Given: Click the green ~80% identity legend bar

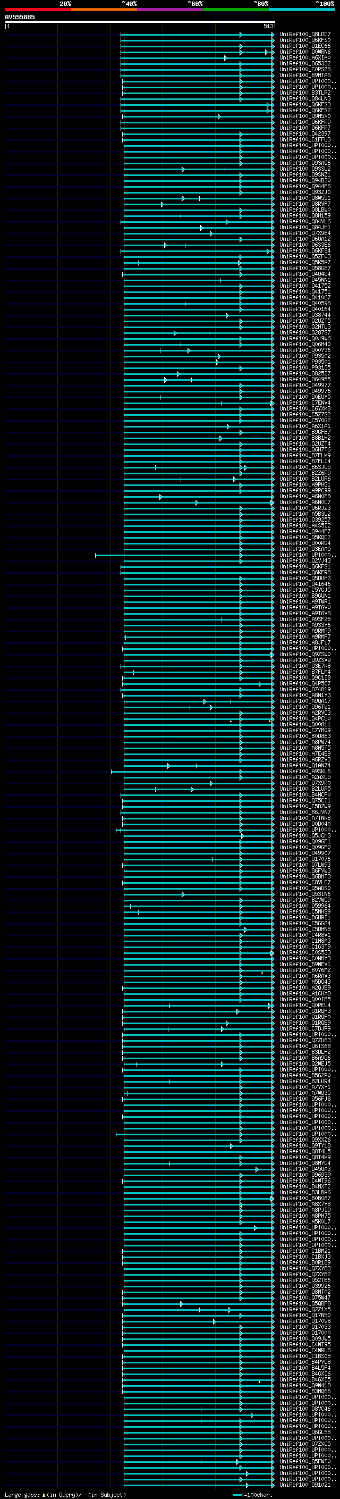Looking at the screenshot, I should tap(236, 10).
